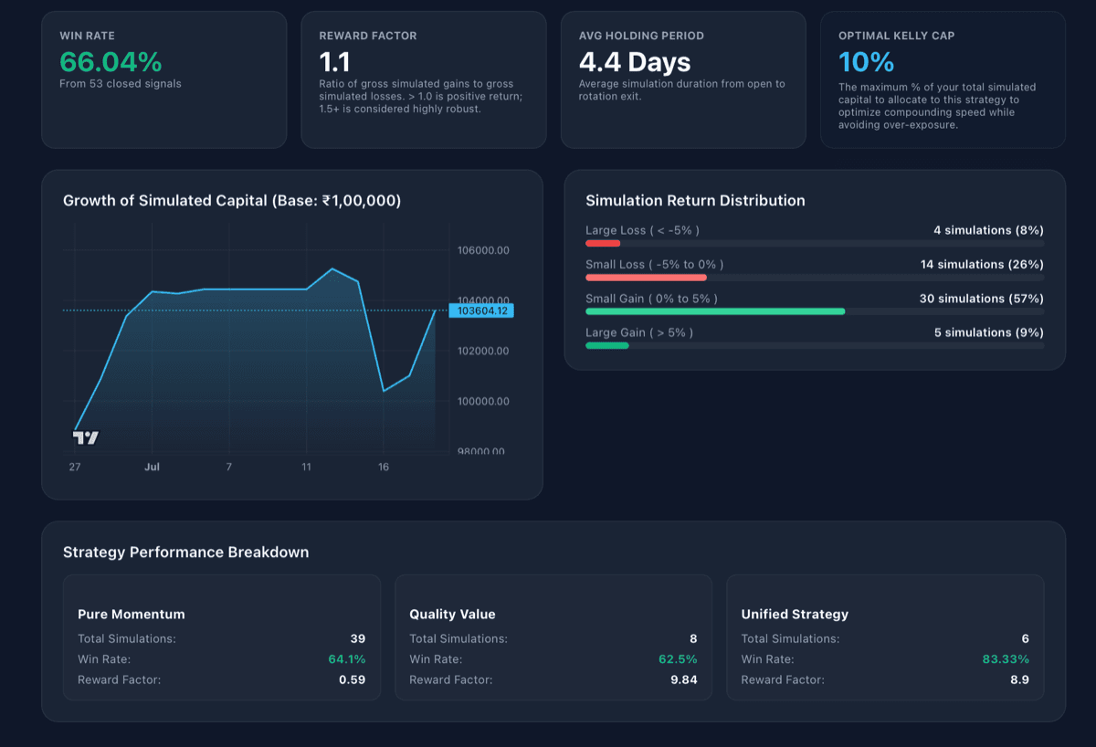Click "From 53 closed signals" text
This screenshot has height=747, width=1096.
(121, 84)
